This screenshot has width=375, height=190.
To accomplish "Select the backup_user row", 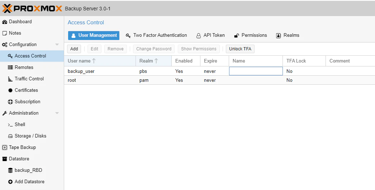I will pos(219,71).
